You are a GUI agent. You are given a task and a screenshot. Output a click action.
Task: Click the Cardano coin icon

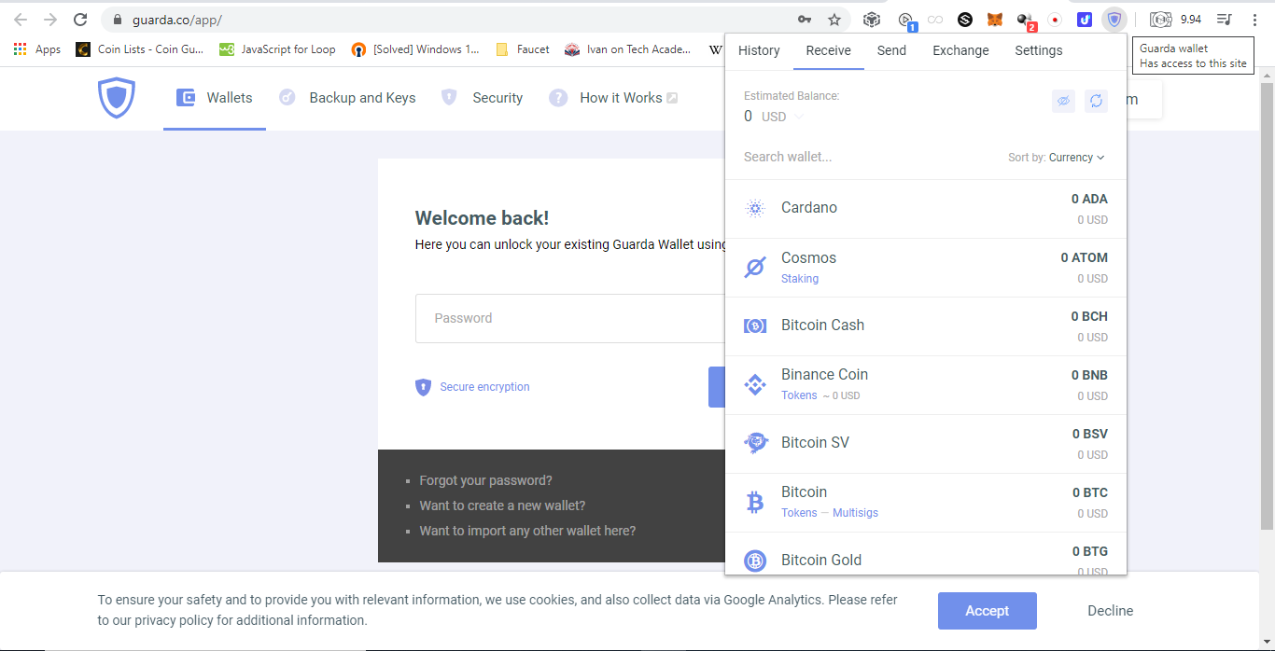pos(755,208)
